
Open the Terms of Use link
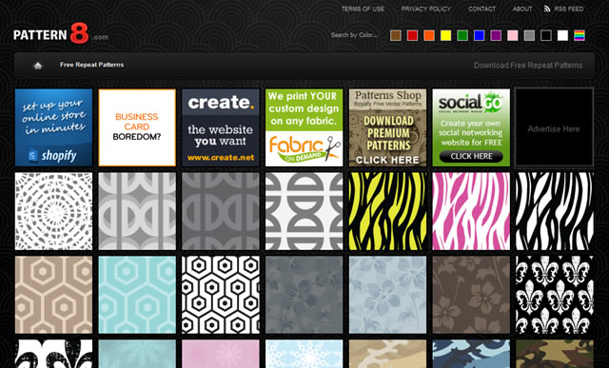click(x=363, y=9)
